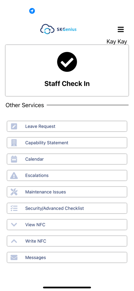This screenshot has height=291, width=134.
Task: Click the wrench and screwdriver maintenance icon
Action: coord(14,192)
